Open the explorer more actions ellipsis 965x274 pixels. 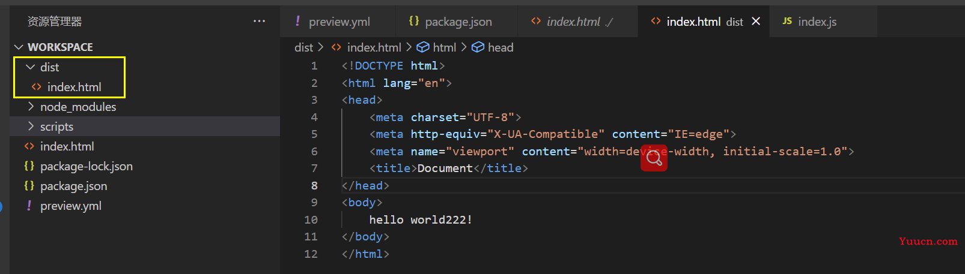259,21
